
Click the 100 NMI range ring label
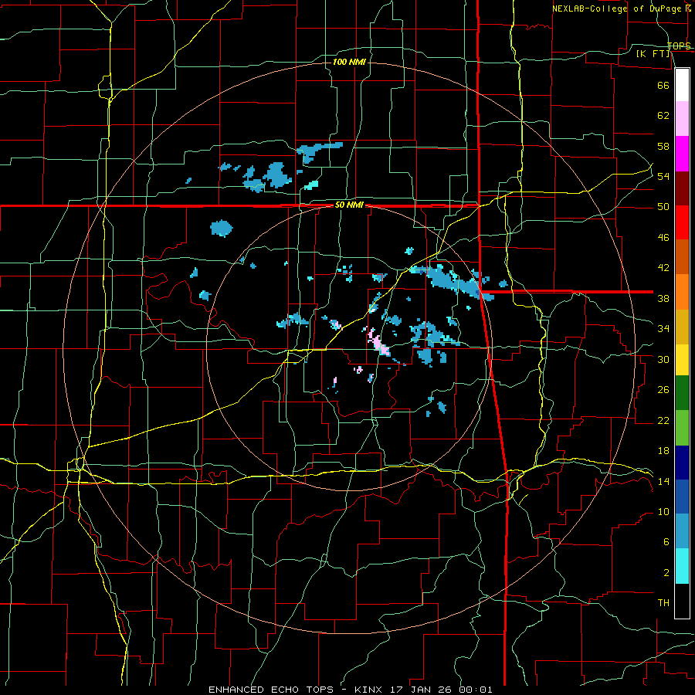pos(349,62)
